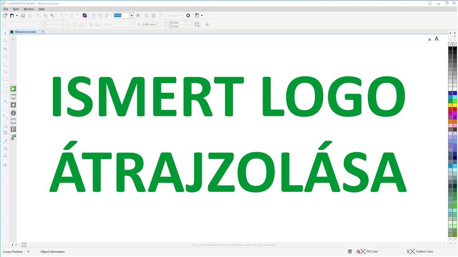Open the Options gear icon
458x257 pixels.
(188, 16)
